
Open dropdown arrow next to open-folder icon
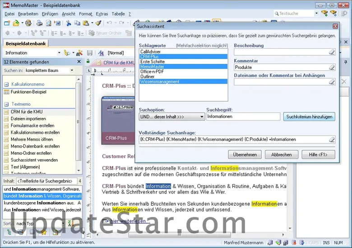22,23
